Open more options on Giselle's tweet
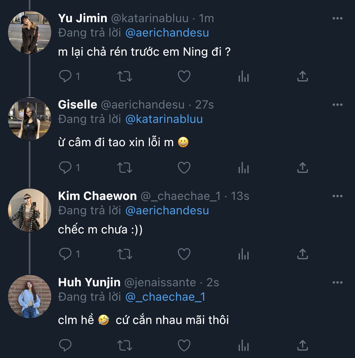 coord(337,105)
